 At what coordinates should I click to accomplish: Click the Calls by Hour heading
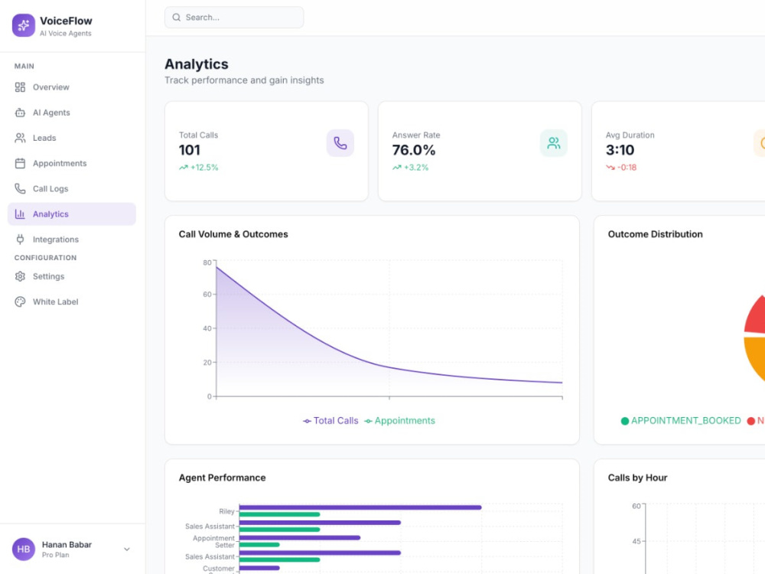(637, 478)
